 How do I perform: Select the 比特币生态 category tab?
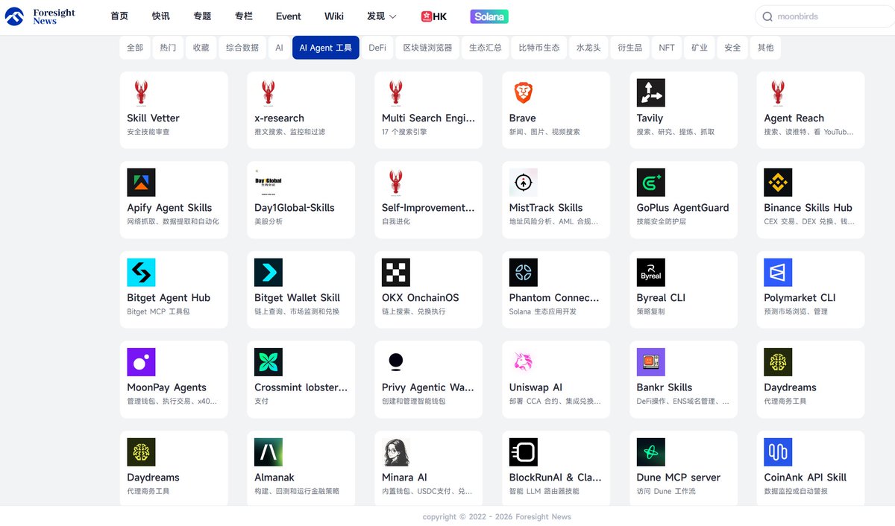[x=539, y=48]
